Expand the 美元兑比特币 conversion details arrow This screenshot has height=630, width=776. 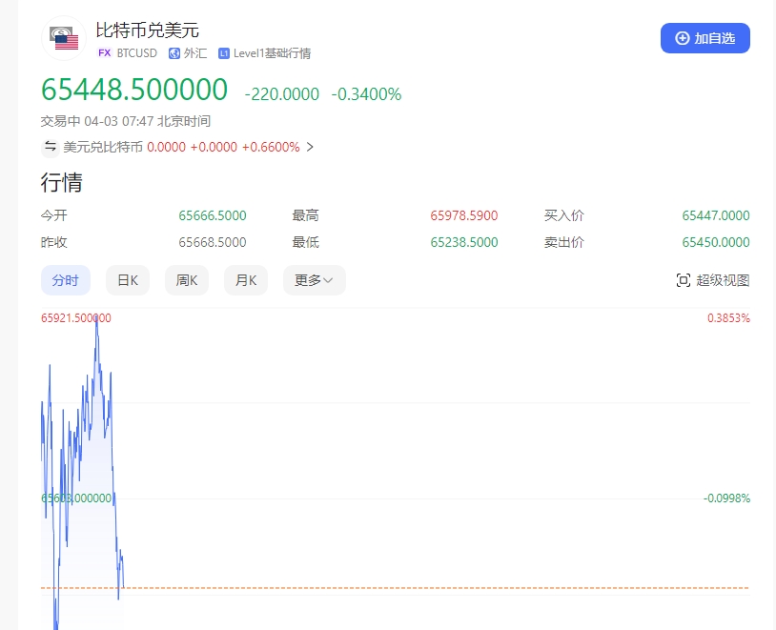coord(310,147)
